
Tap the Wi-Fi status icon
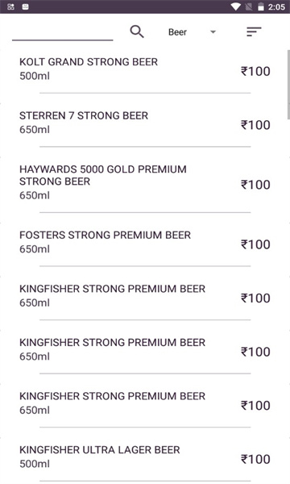[x=236, y=6]
